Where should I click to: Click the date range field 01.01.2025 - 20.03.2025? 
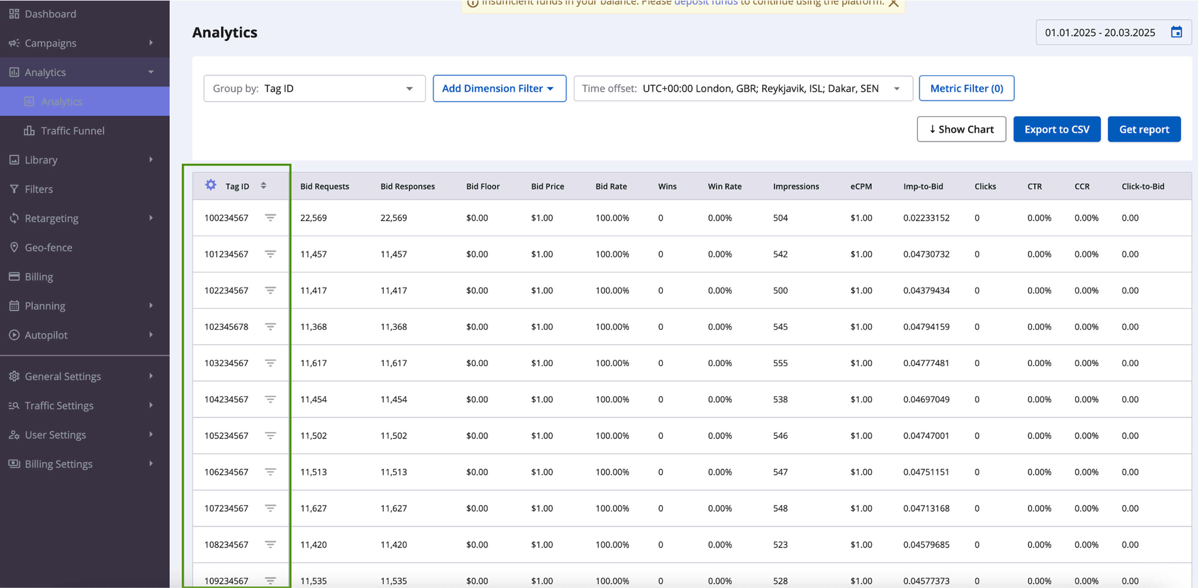(x=1113, y=32)
